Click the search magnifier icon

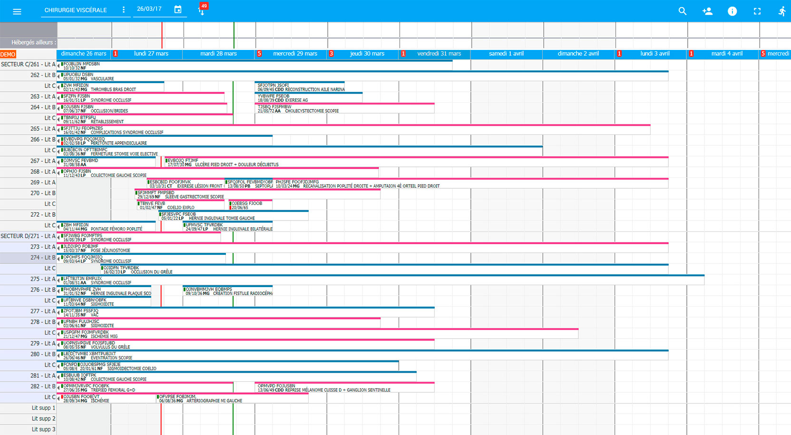pos(683,11)
